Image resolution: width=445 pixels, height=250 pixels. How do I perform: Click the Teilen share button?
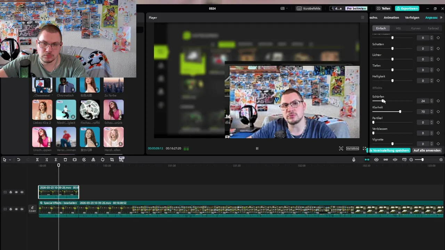(383, 8)
